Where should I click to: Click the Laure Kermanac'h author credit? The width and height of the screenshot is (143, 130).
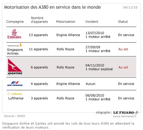(125, 116)
